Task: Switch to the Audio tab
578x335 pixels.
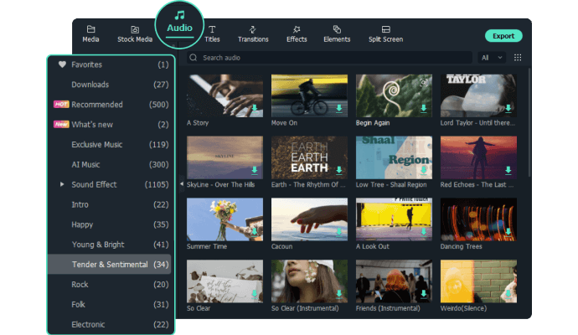Action: coord(179,23)
